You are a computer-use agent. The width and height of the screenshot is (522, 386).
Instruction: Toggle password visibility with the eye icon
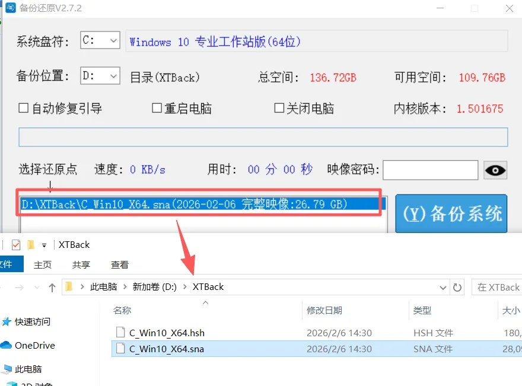(495, 170)
